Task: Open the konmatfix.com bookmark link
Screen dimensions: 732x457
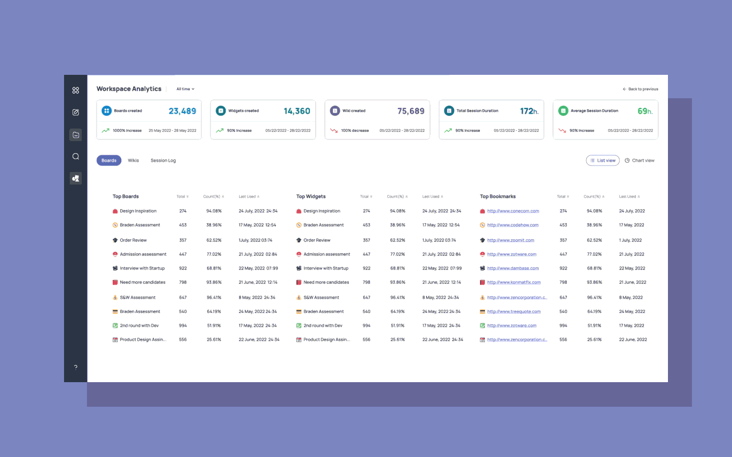Action: (x=514, y=282)
